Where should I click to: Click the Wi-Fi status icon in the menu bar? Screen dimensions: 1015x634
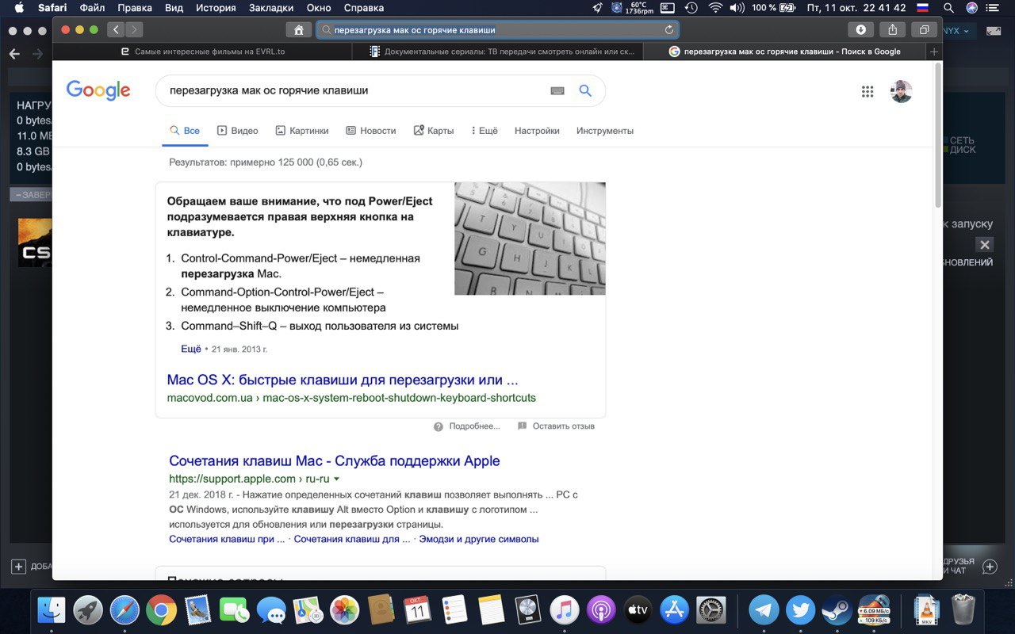click(715, 8)
